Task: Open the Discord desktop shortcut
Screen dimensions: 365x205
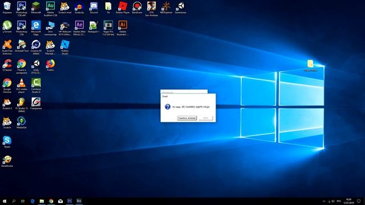Action: [x=94, y=7]
